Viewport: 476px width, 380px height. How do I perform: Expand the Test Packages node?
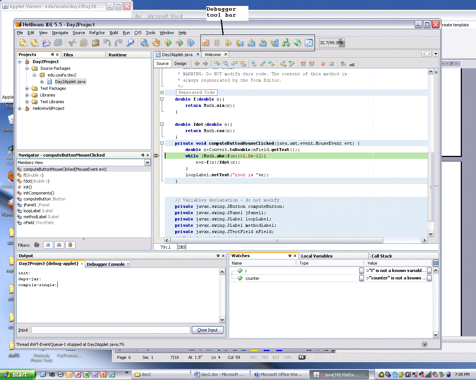[27, 88]
